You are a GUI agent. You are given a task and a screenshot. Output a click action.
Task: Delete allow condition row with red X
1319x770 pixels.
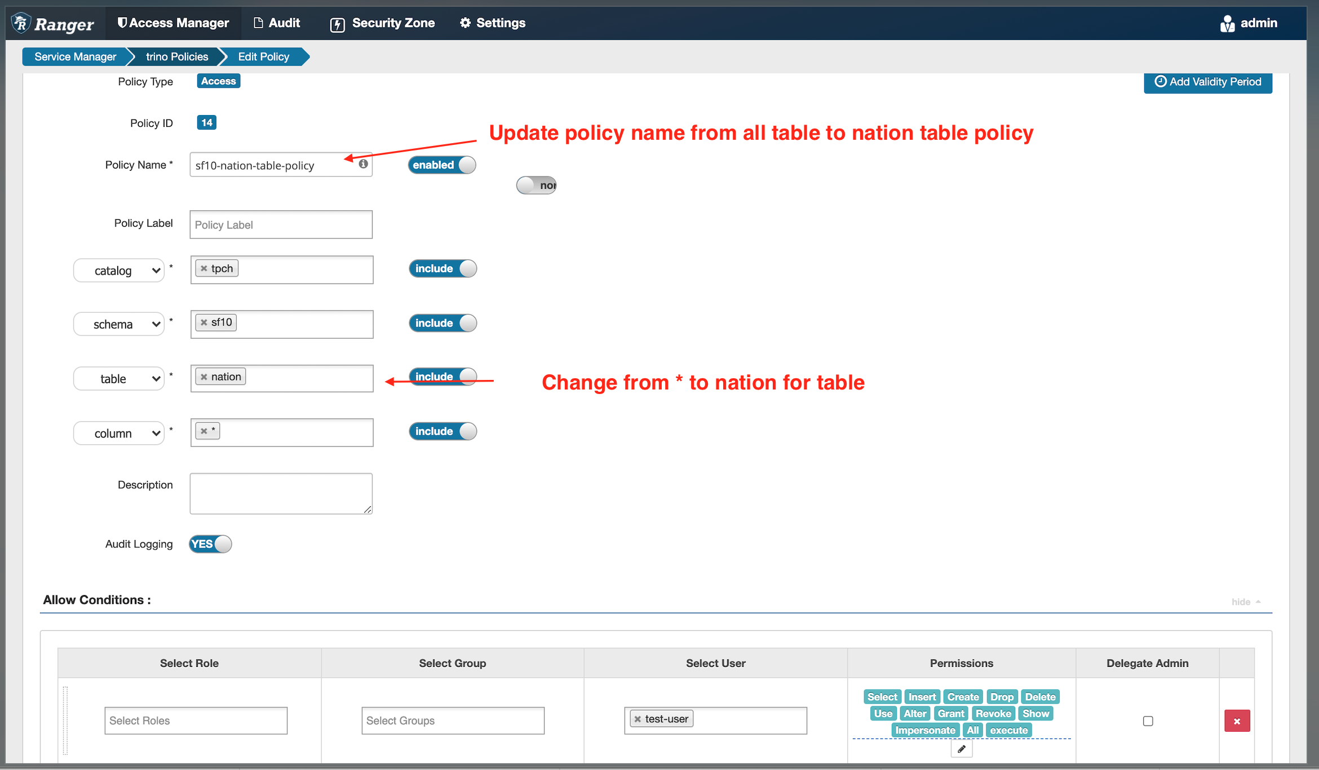1237,721
